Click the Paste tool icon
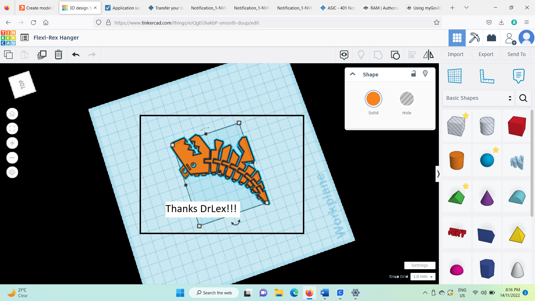The image size is (535, 301). point(25,55)
